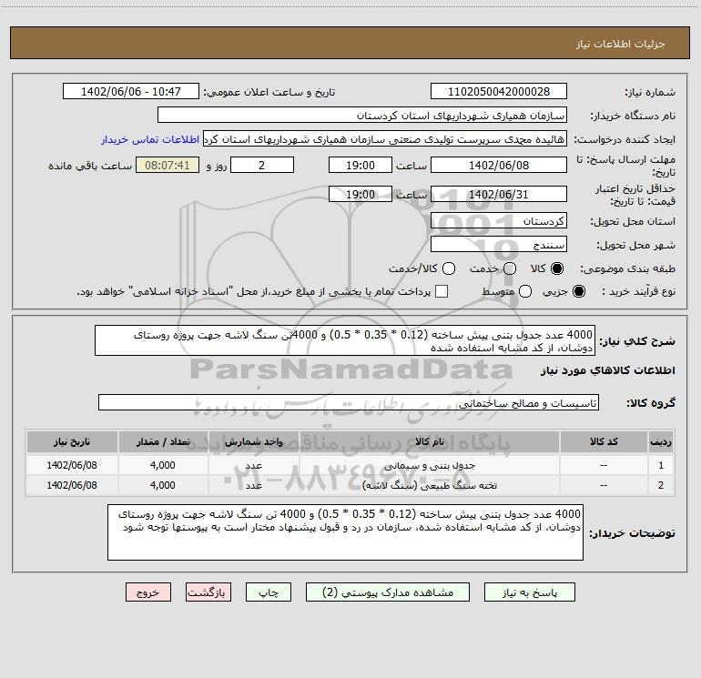Click the price validity time 19:00 field
The width and height of the screenshot is (701, 678).
361,194
